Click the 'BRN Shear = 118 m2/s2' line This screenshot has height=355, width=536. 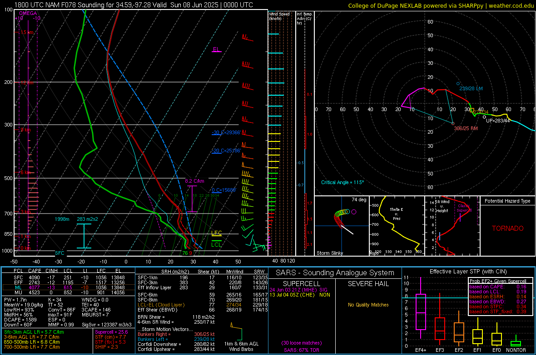176,317
